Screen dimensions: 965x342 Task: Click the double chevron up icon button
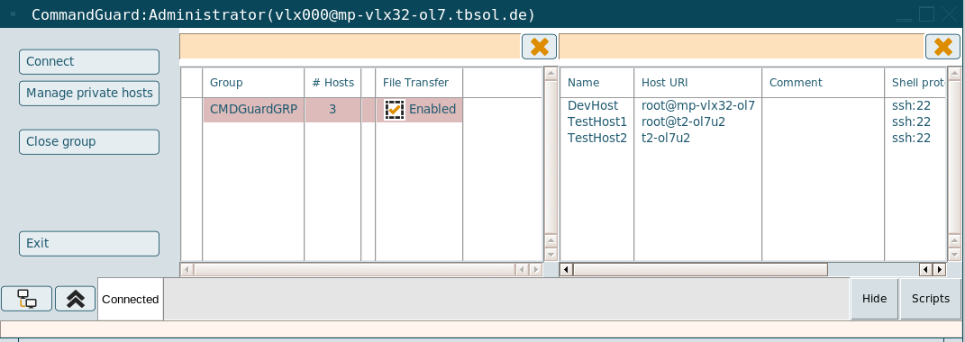(75, 299)
